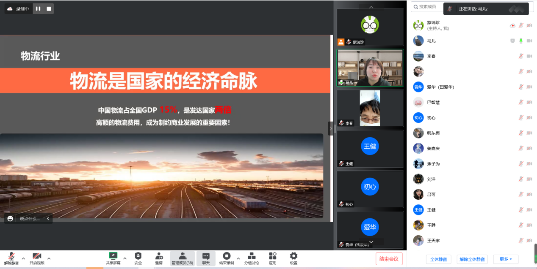Unmute microphone with 解除静音 button
This screenshot has height=269, width=537.
11,258
